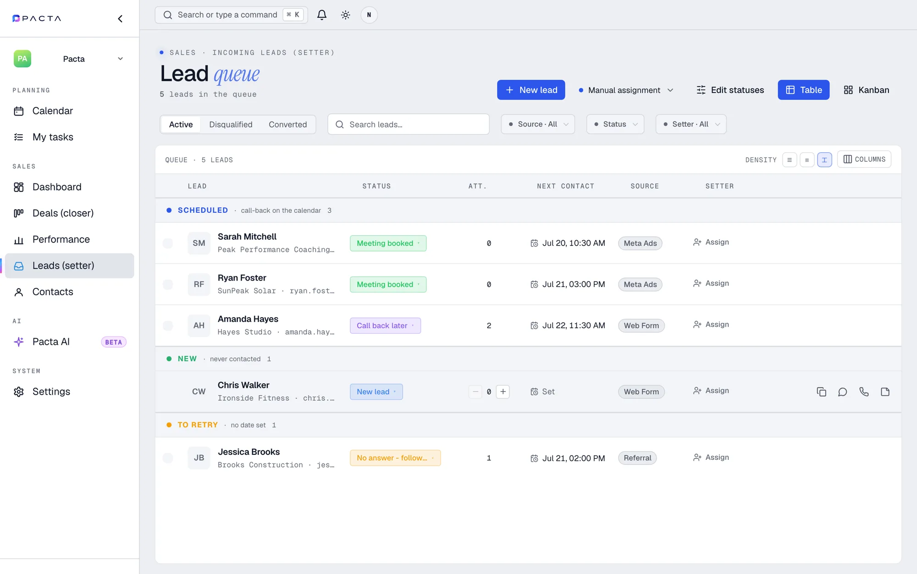Screen dimensions: 917x574
Task: Expand the Manual assignment dropdown
Action: (626, 90)
